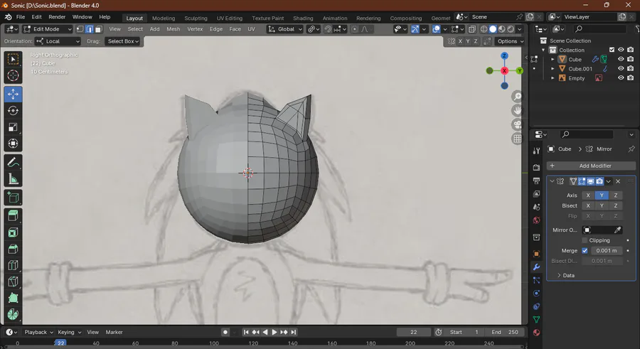Toggle the camera view icon
This screenshot has height=349, width=640.
(517, 124)
